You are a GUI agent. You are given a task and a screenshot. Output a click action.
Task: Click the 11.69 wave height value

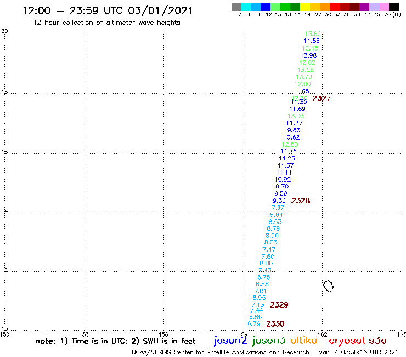point(297,109)
